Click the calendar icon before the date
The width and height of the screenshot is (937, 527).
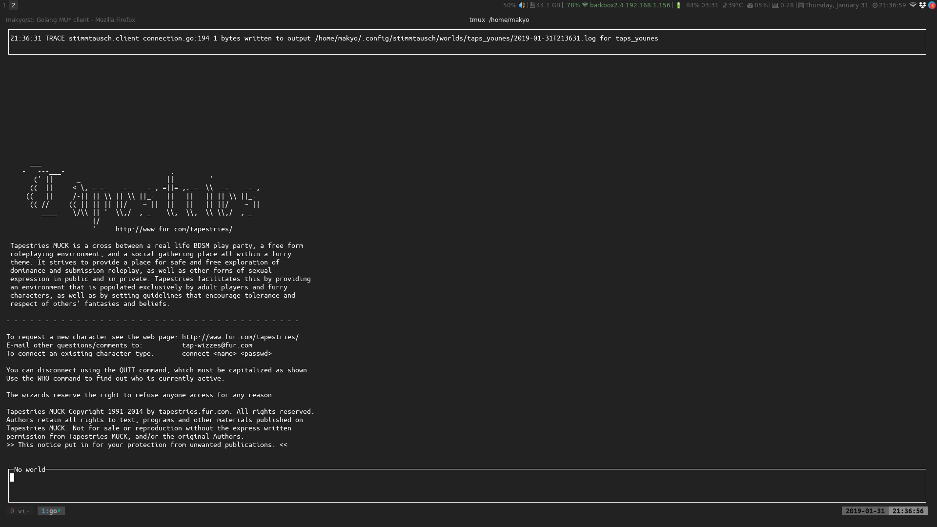801,5
